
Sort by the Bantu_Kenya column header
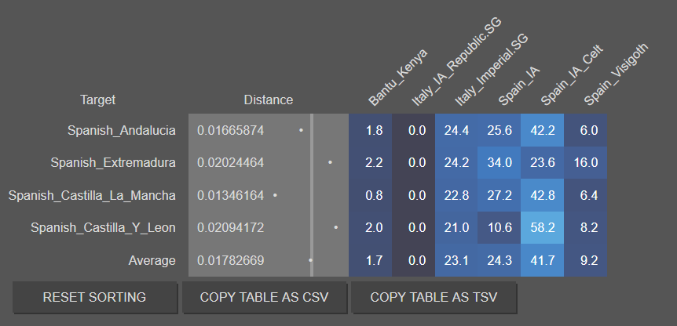click(x=397, y=78)
